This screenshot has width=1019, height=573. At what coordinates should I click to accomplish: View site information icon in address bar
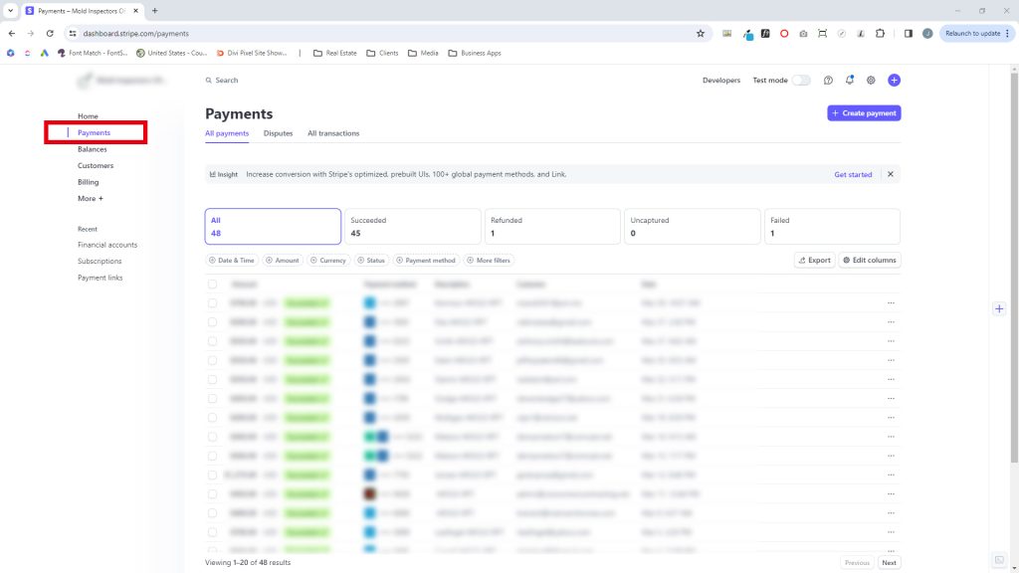coord(73,33)
